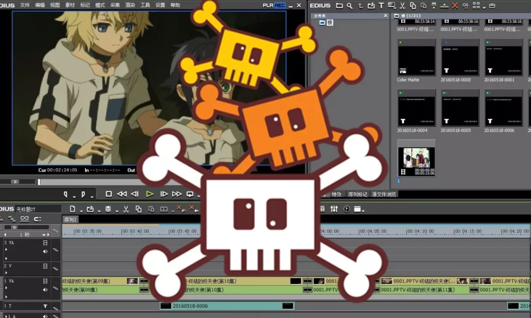Expand the 1 A audio track triangle

(x=6, y=316)
